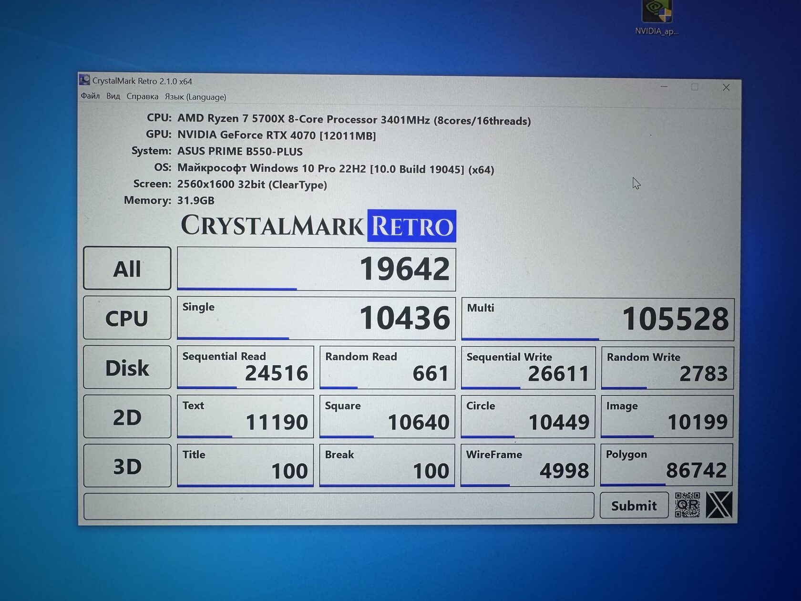Click the CPU Multi score 105528

click(598, 320)
